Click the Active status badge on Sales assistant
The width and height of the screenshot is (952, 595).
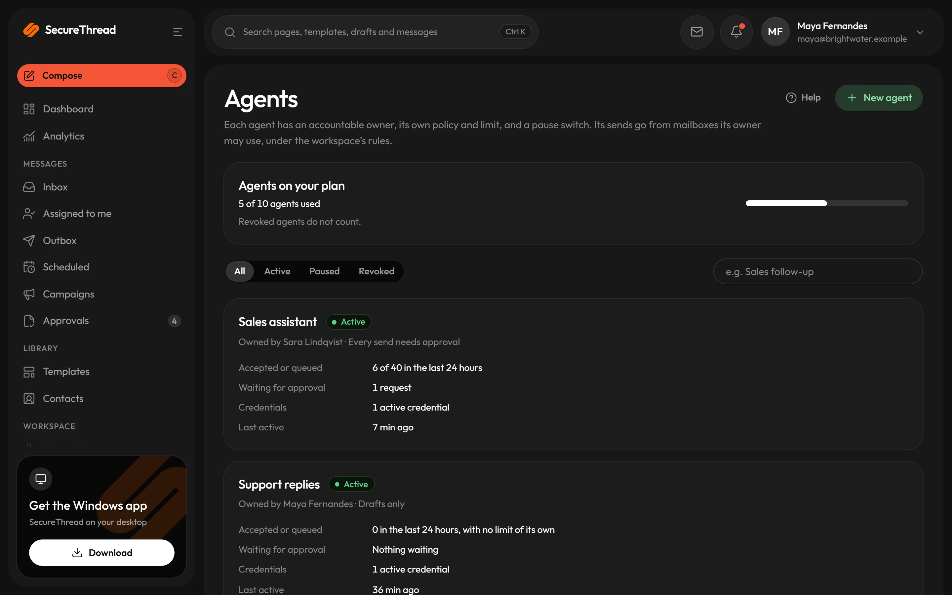(x=348, y=322)
